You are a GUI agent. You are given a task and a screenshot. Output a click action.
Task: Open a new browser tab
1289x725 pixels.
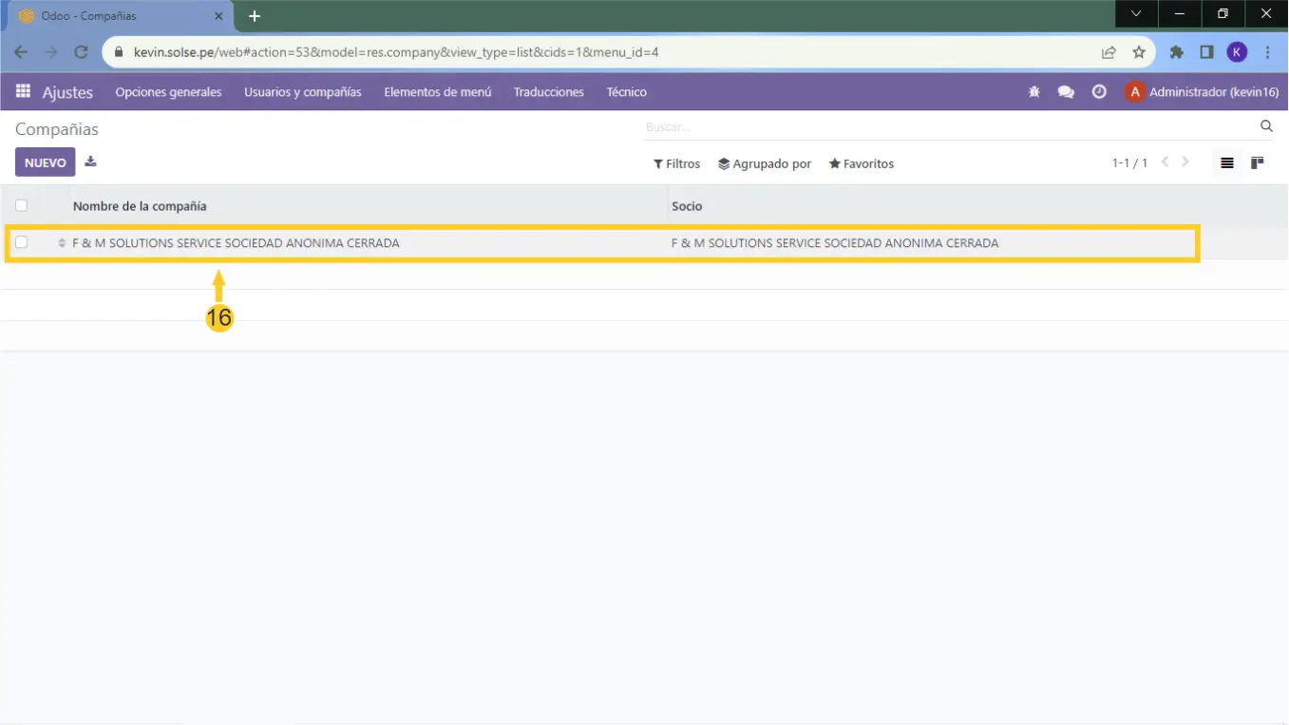tap(255, 16)
